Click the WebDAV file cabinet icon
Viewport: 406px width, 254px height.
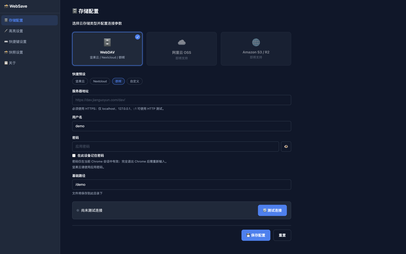[107, 42]
